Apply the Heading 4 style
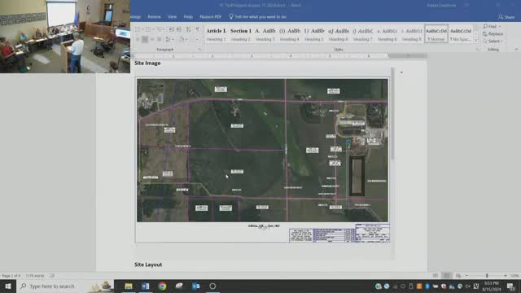521x293 pixels. click(x=289, y=34)
